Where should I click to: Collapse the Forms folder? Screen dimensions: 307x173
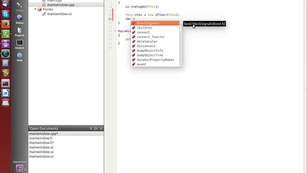(x=35, y=9)
